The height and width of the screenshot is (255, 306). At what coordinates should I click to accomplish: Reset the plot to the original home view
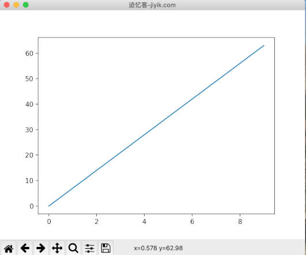coord(9,248)
